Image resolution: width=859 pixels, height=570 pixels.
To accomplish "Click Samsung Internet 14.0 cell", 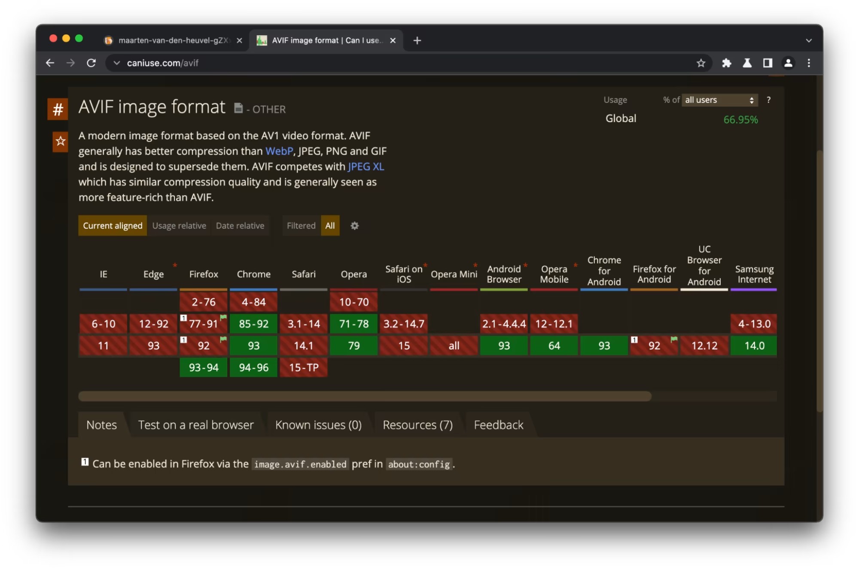I will pyautogui.click(x=754, y=346).
